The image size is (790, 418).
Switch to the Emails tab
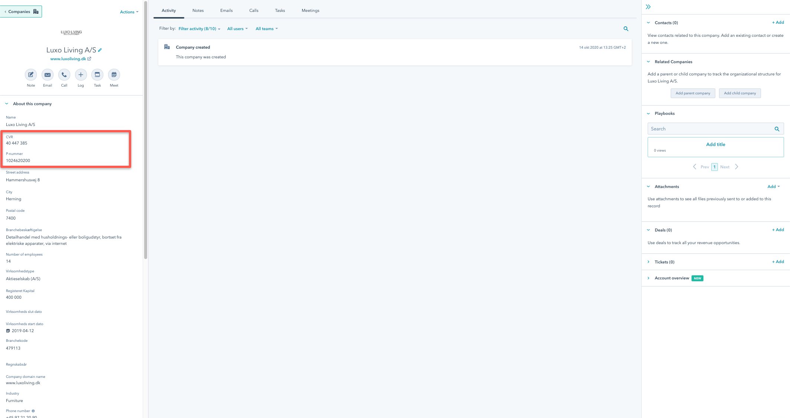click(x=226, y=10)
